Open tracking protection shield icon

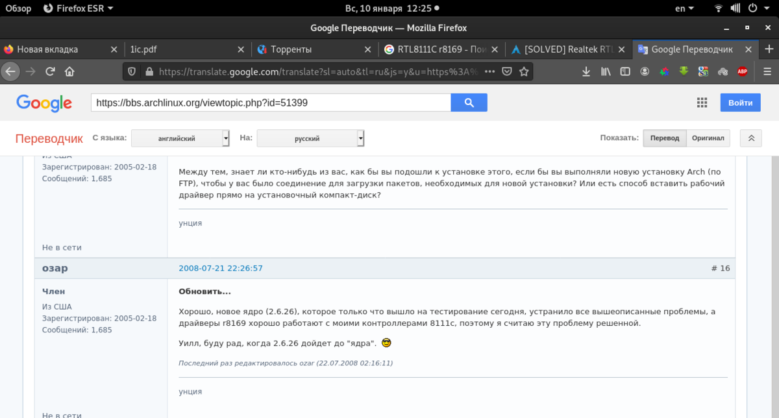[132, 71]
